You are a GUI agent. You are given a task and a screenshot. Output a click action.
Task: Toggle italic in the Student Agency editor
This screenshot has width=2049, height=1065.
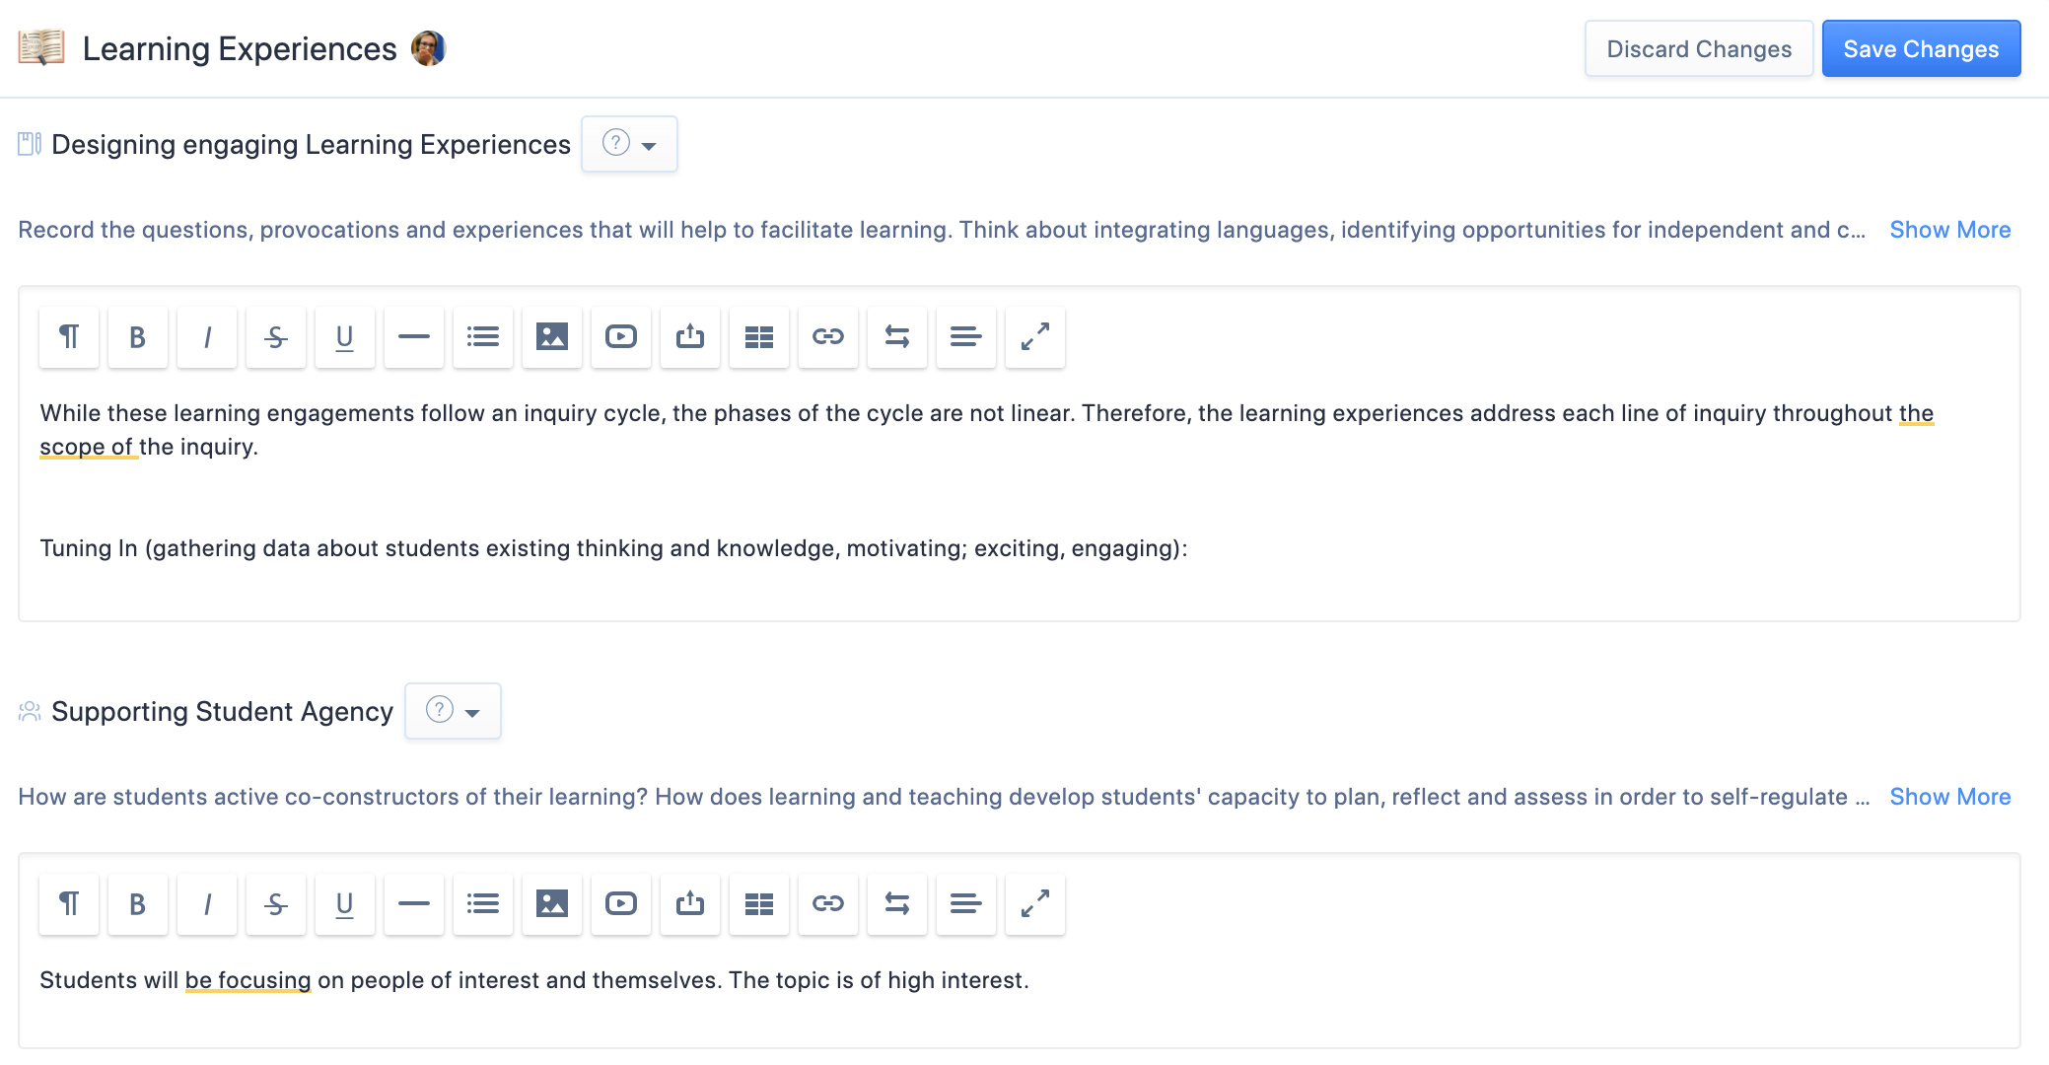click(207, 904)
